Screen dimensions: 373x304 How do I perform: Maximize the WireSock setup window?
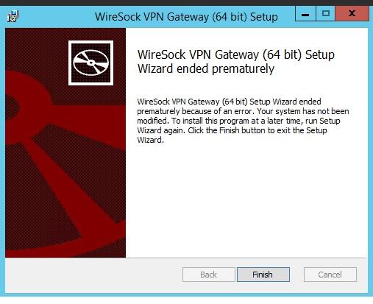[325, 13]
